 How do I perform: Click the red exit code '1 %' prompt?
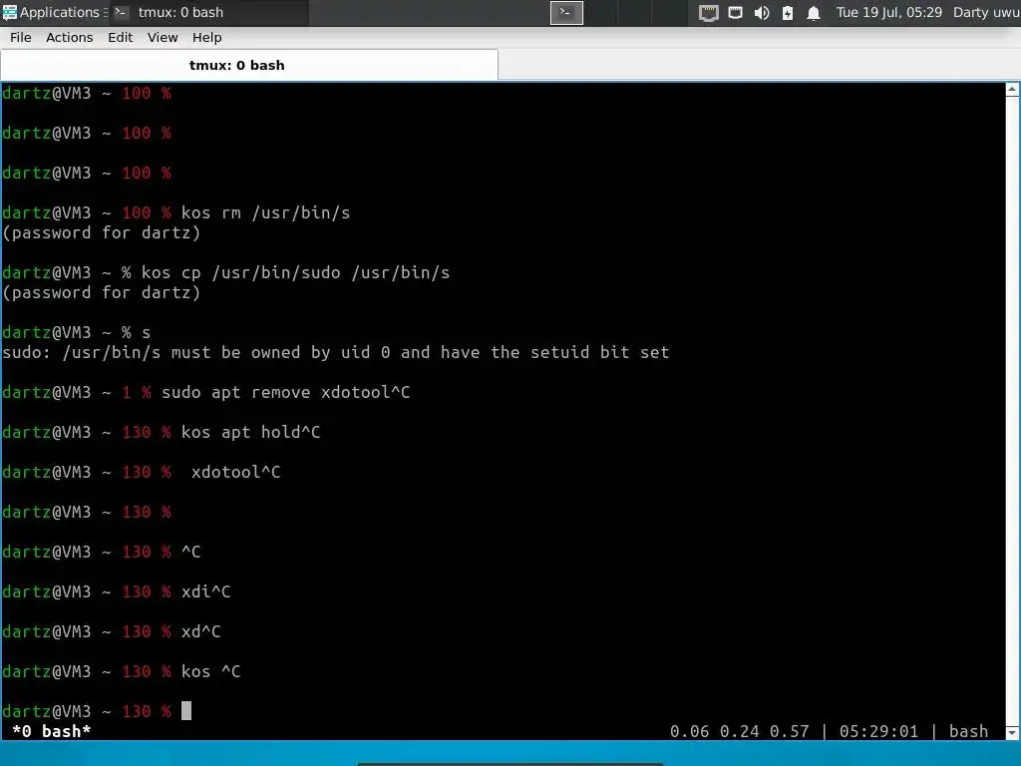[x=136, y=393]
